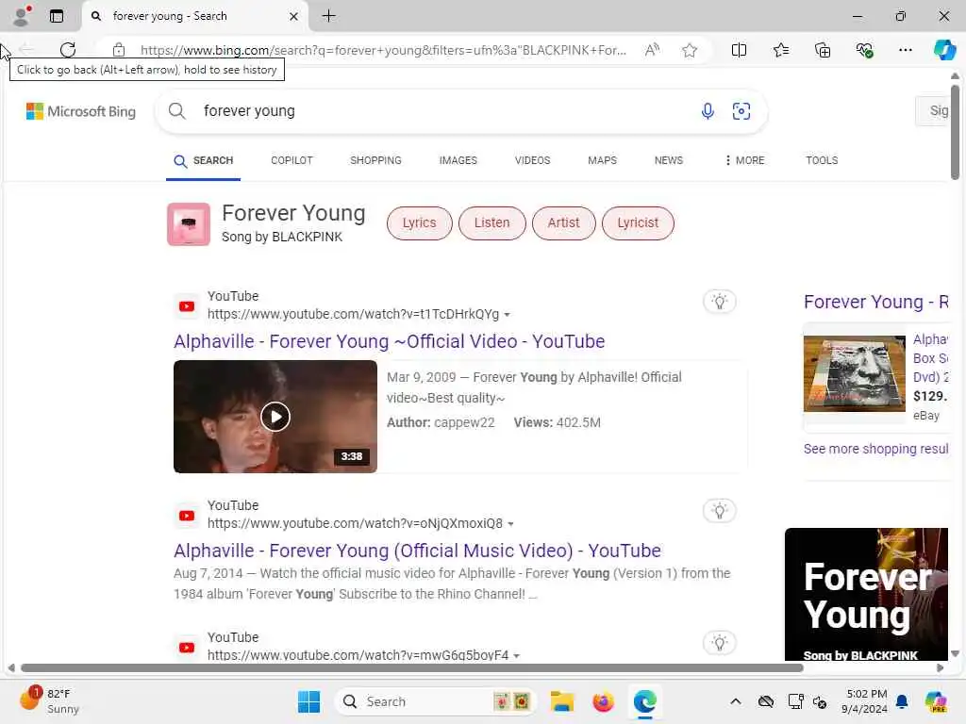Open the Windows Start menu
The height and width of the screenshot is (724, 966).
coord(308,701)
